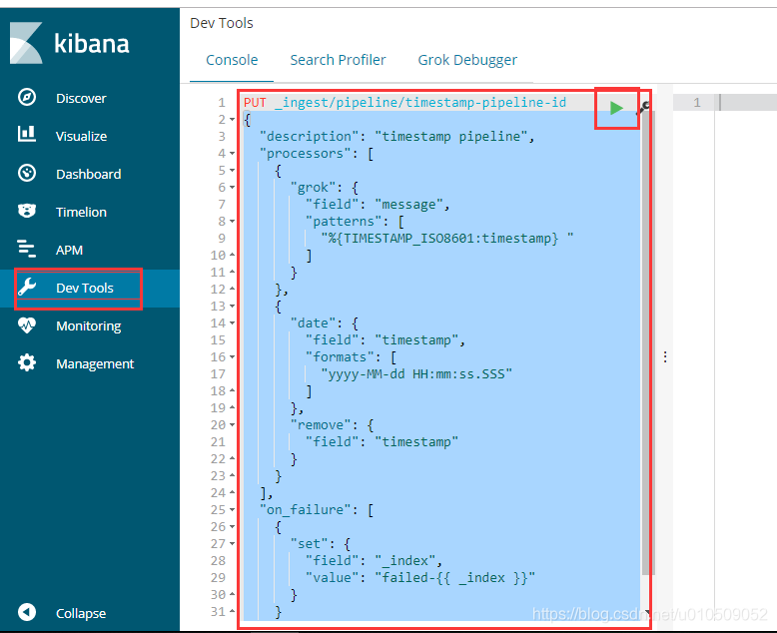
Task: Click the Collapse arrow icon
Action: pos(27,612)
